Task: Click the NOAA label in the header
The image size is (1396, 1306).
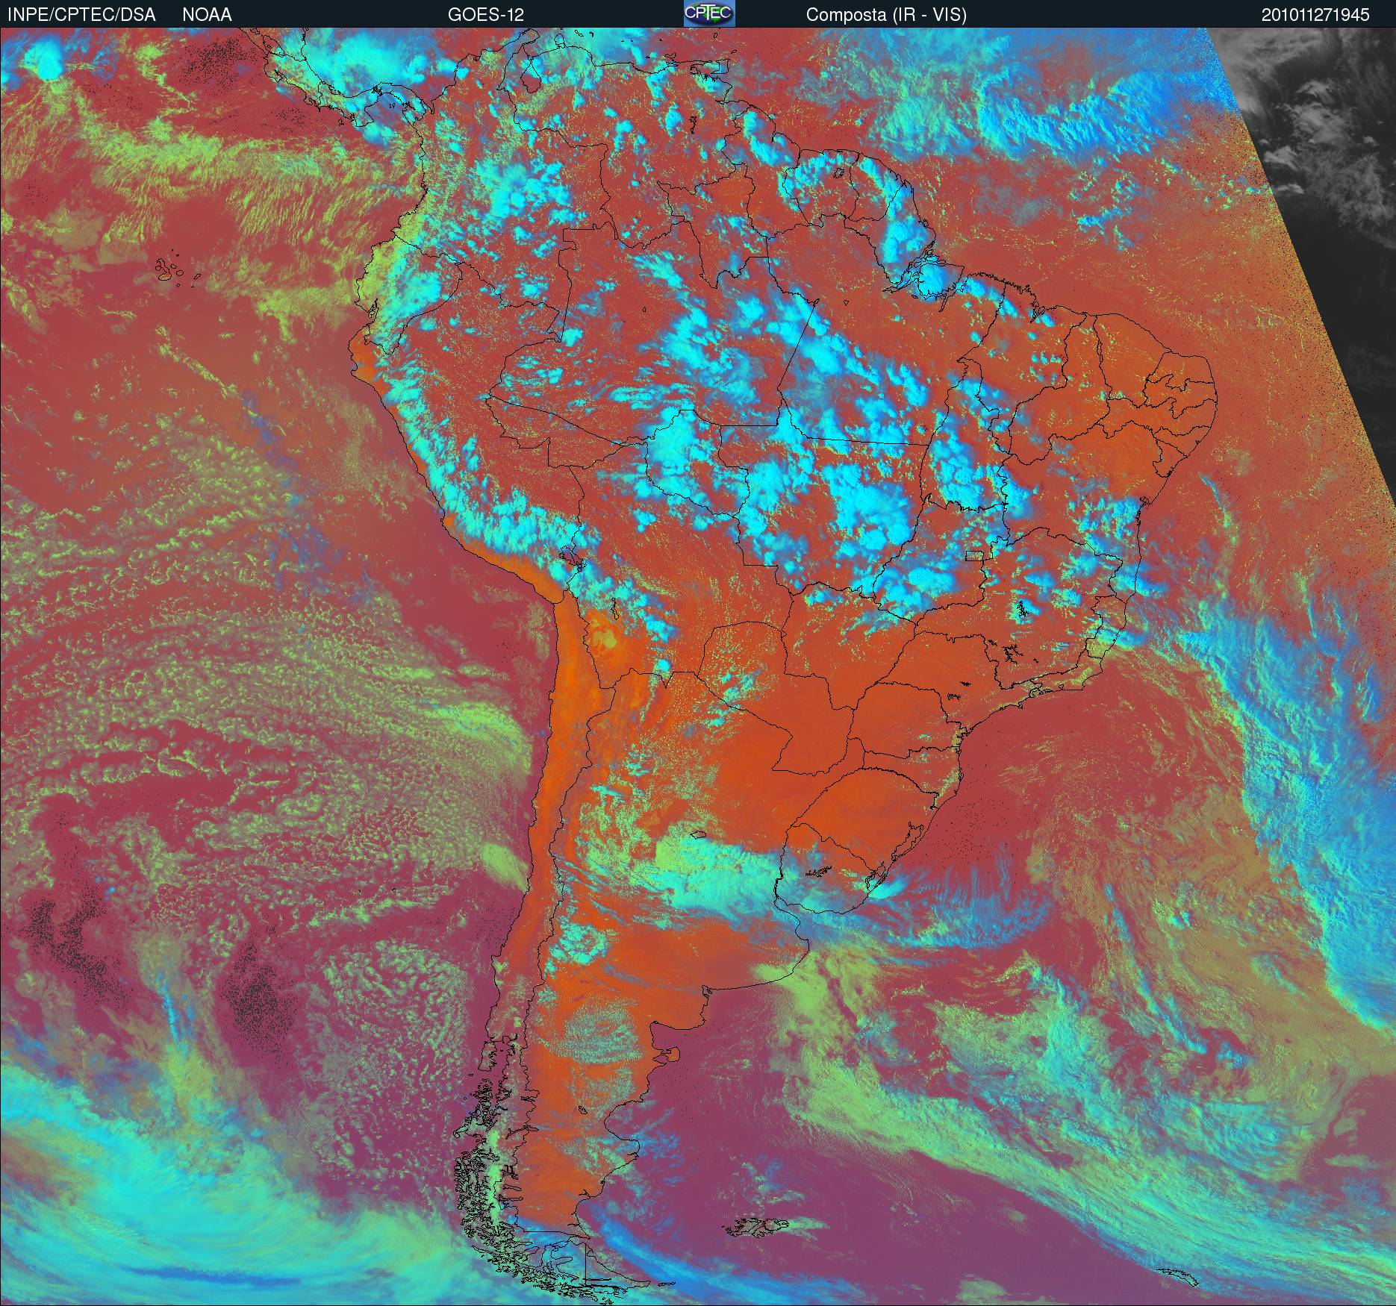Action: 207,15
